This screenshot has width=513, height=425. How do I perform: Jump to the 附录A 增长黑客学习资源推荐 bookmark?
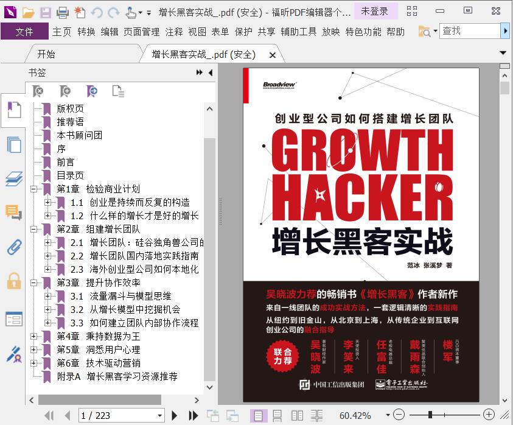coord(117,376)
